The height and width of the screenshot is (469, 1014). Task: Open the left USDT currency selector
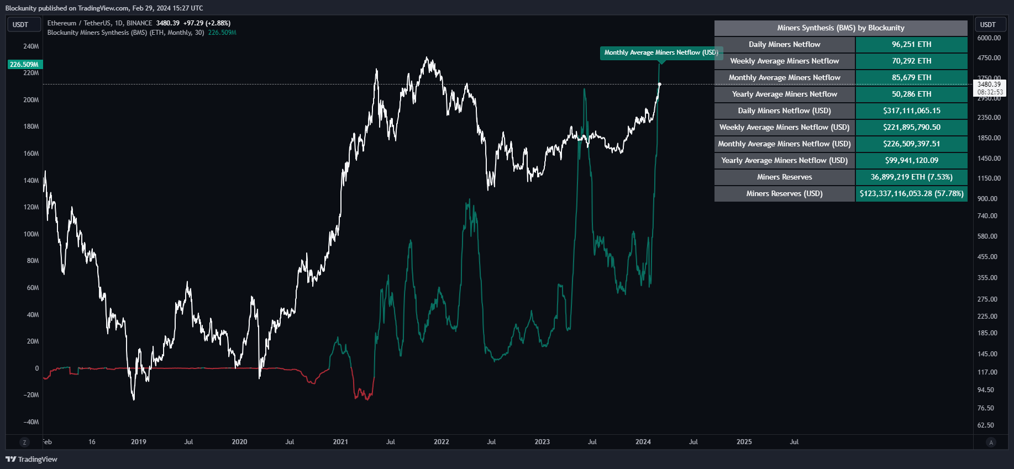coord(24,25)
